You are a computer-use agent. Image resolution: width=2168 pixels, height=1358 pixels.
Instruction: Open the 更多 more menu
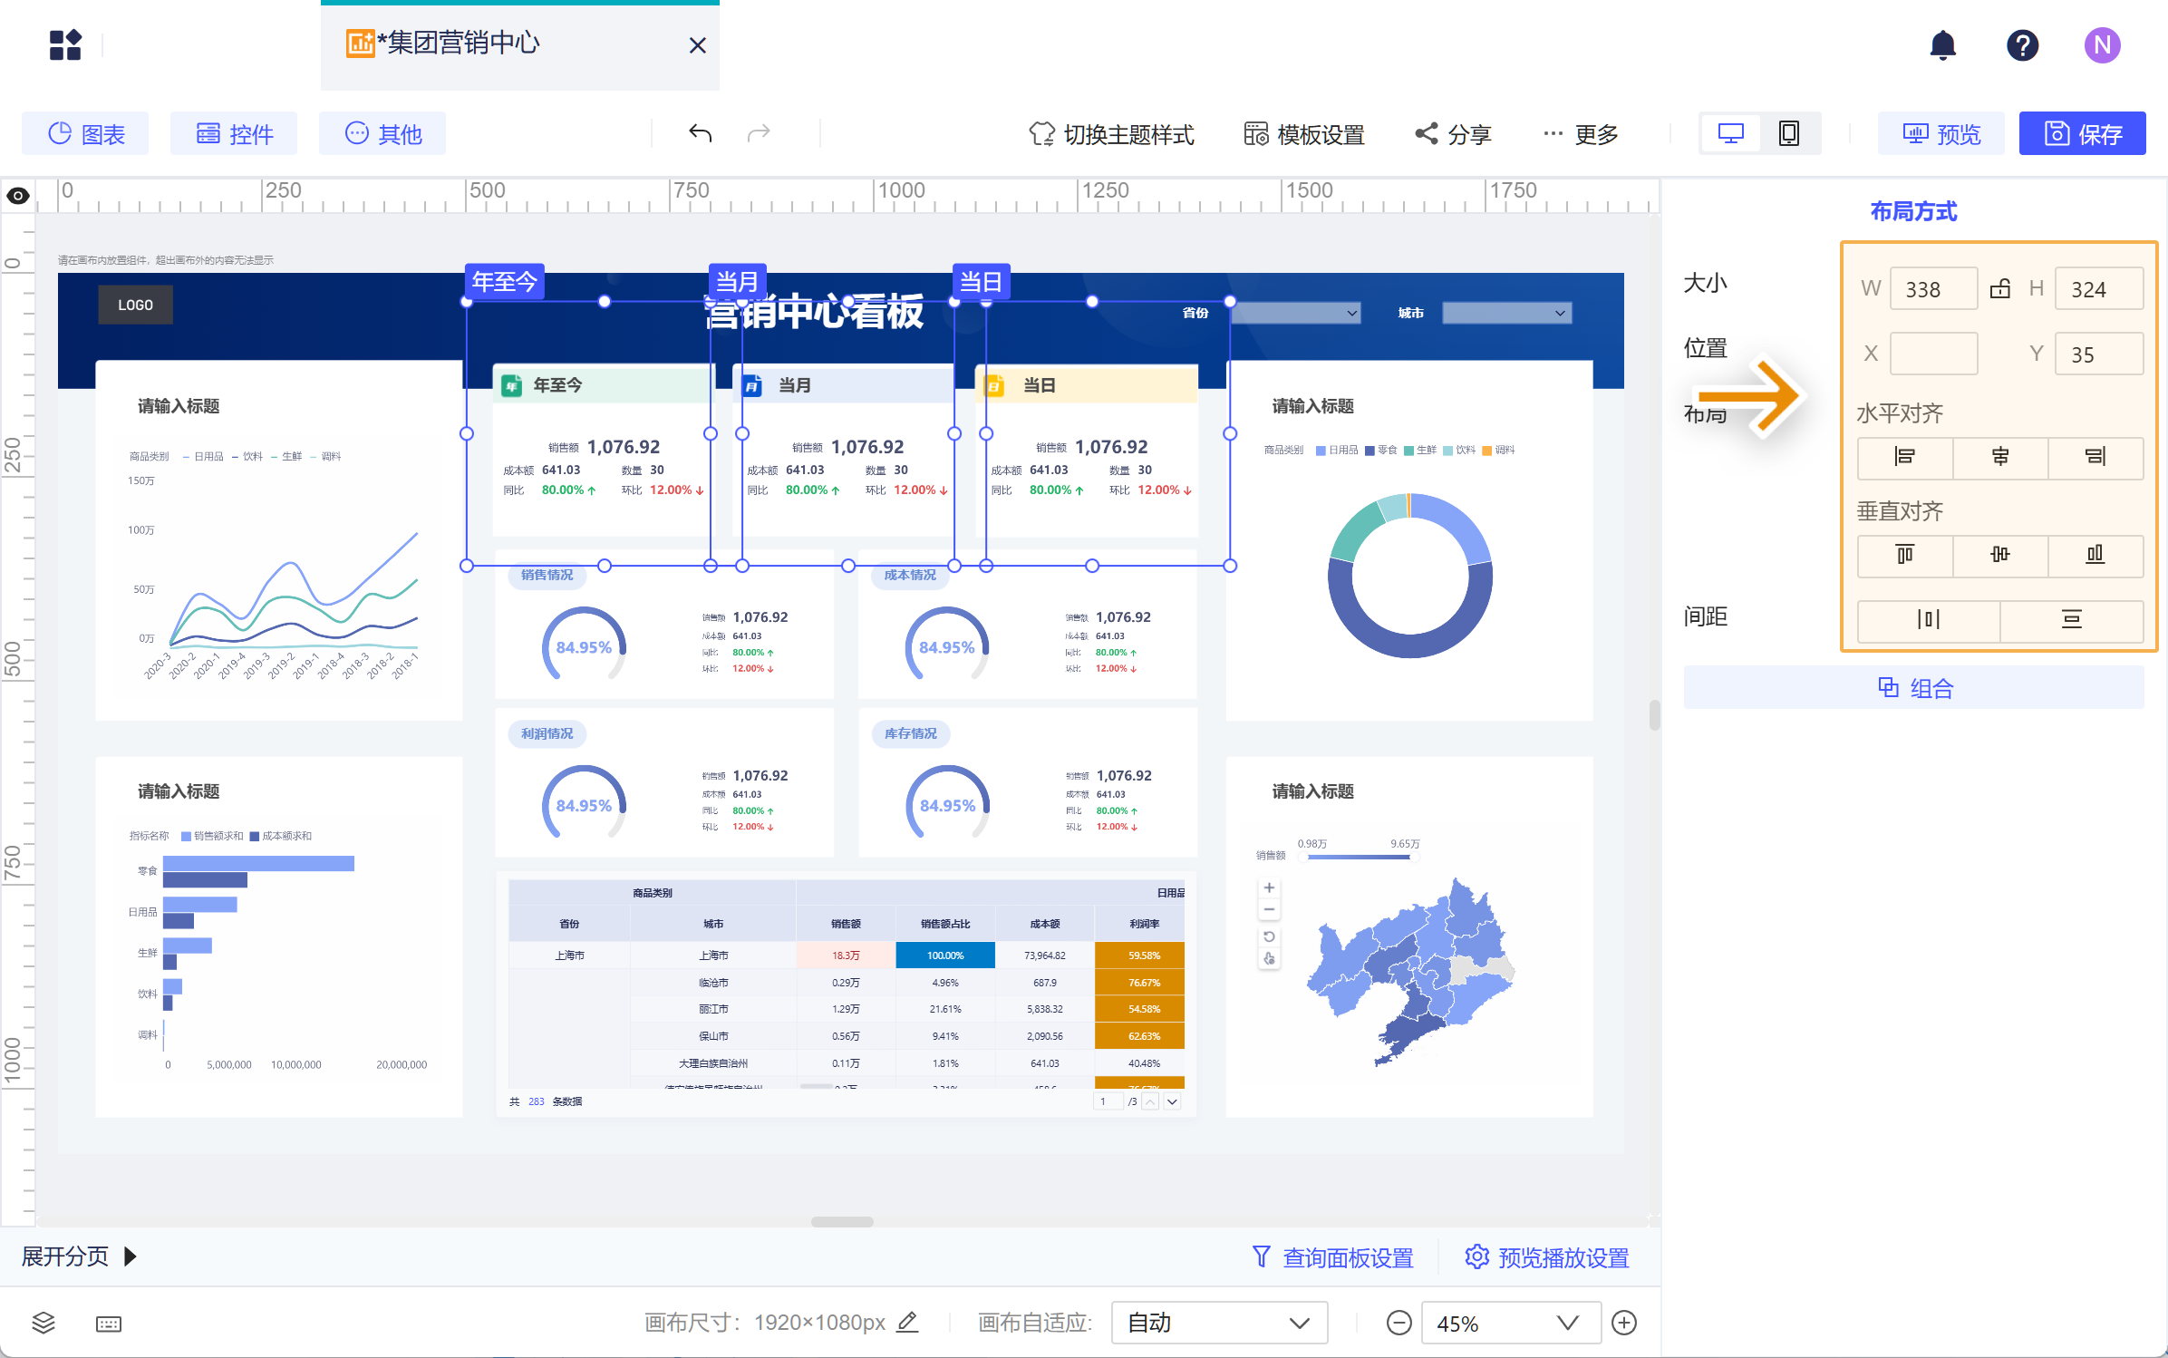(x=1581, y=134)
